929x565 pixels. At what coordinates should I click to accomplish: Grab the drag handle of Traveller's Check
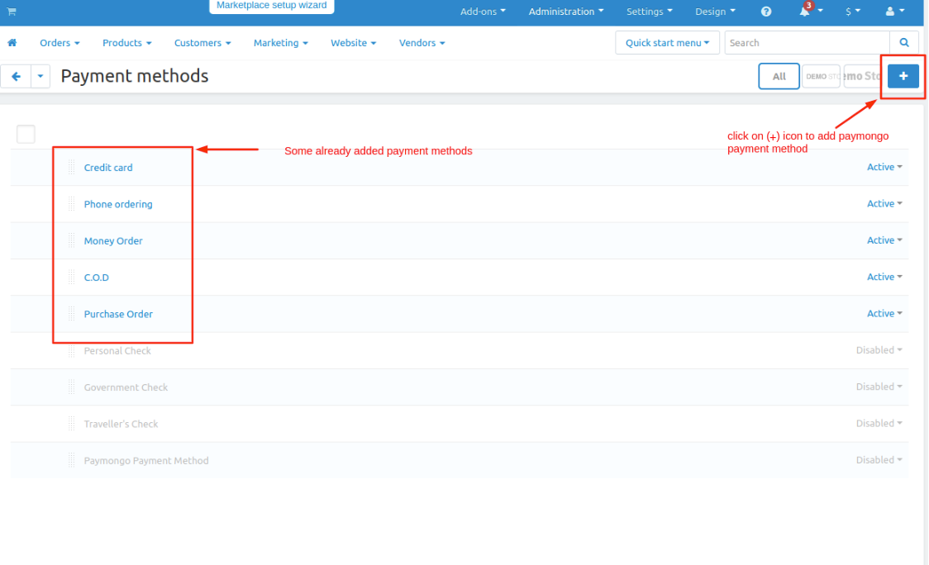pyautogui.click(x=71, y=424)
